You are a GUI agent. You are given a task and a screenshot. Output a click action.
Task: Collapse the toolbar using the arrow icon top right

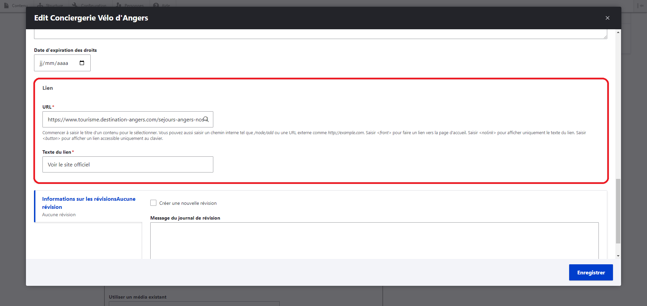pos(641,6)
